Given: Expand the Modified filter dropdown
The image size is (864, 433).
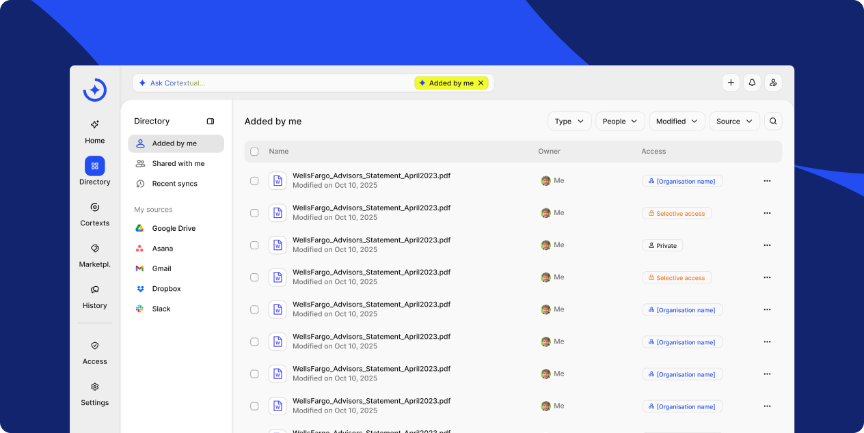Looking at the screenshot, I should (x=677, y=122).
